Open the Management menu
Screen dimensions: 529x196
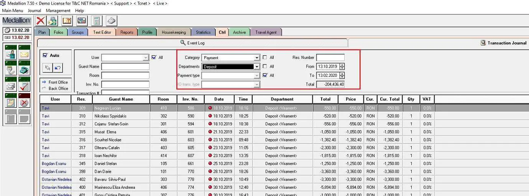coord(58,11)
